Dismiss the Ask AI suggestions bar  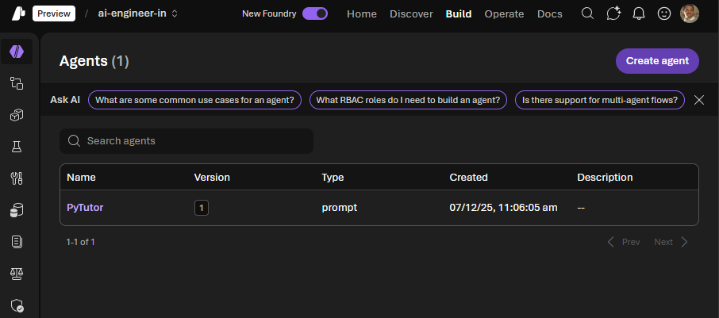[x=699, y=100]
